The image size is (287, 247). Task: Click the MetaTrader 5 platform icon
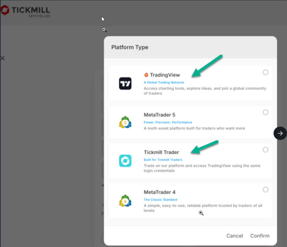click(125, 122)
